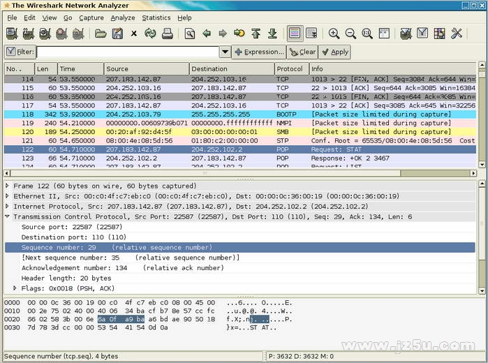Expand the Ethernet II tree node
Image resolution: width=488 pixels, height=363 pixels.
(7, 196)
